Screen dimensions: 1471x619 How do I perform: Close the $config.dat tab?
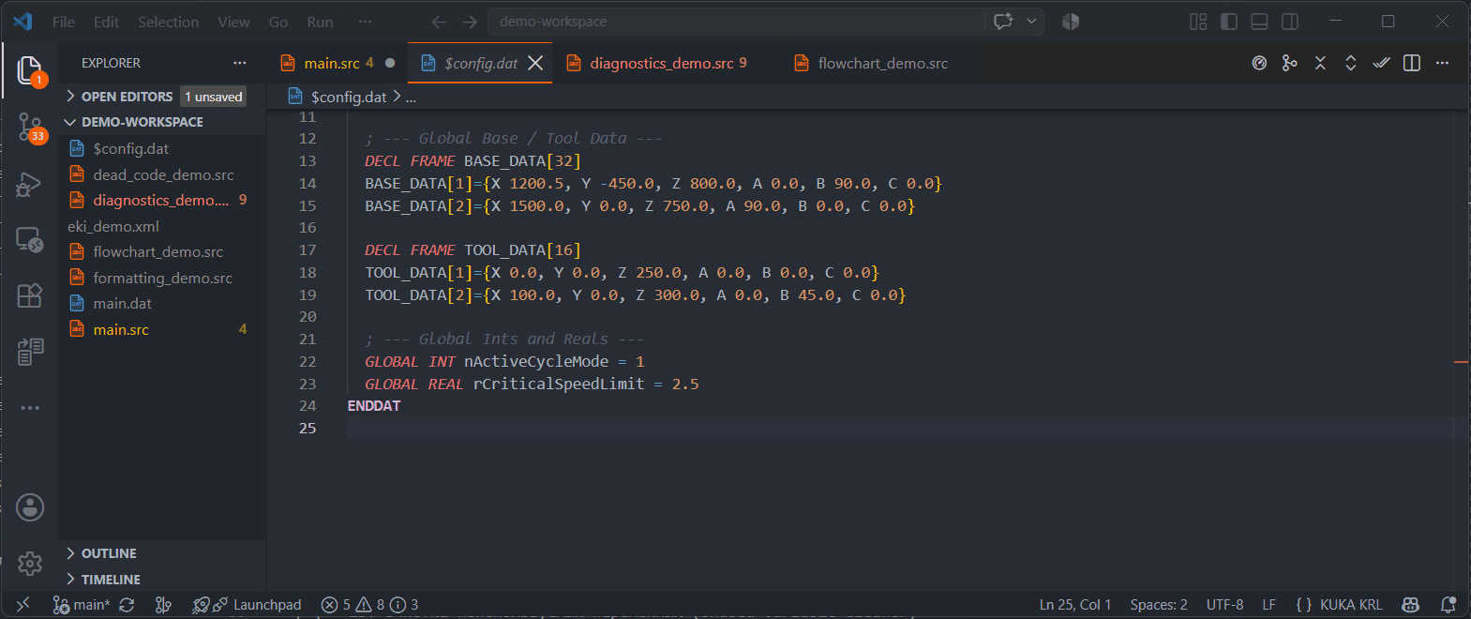[535, 63]
